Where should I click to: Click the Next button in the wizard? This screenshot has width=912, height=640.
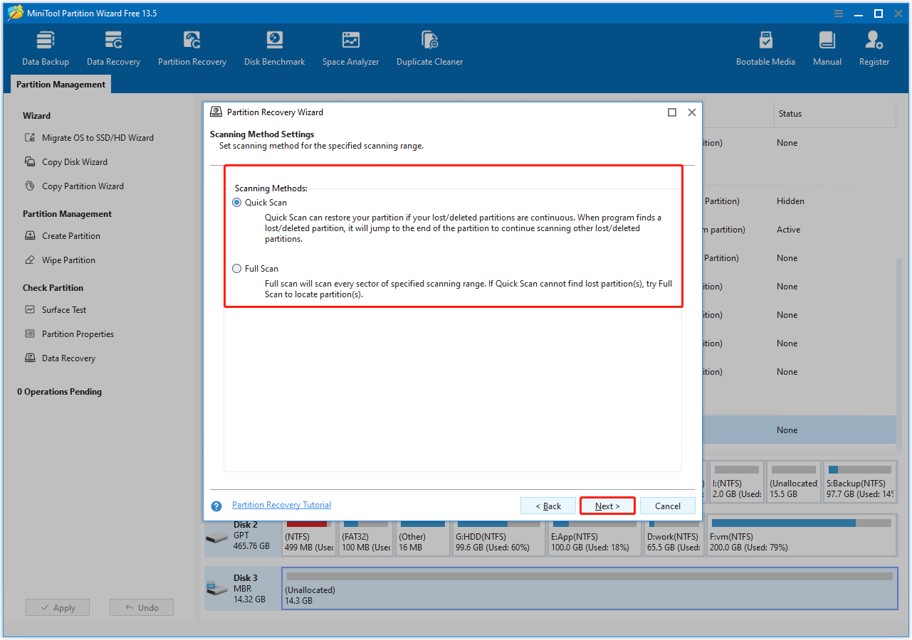(x=607, y=506)
